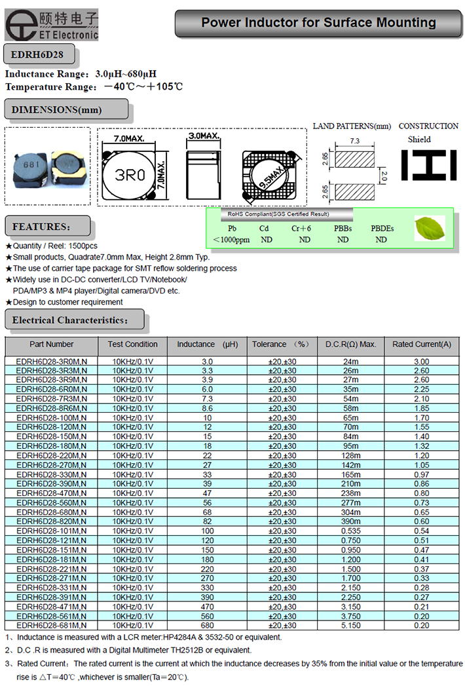Click the 3.0MAX side view drawing
The image size is (465, 686).
click(x=201, y=172)
